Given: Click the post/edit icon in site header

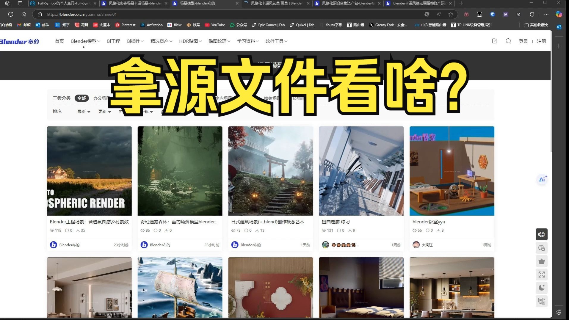Looking at the screenshot, I should tap(495, 41).
